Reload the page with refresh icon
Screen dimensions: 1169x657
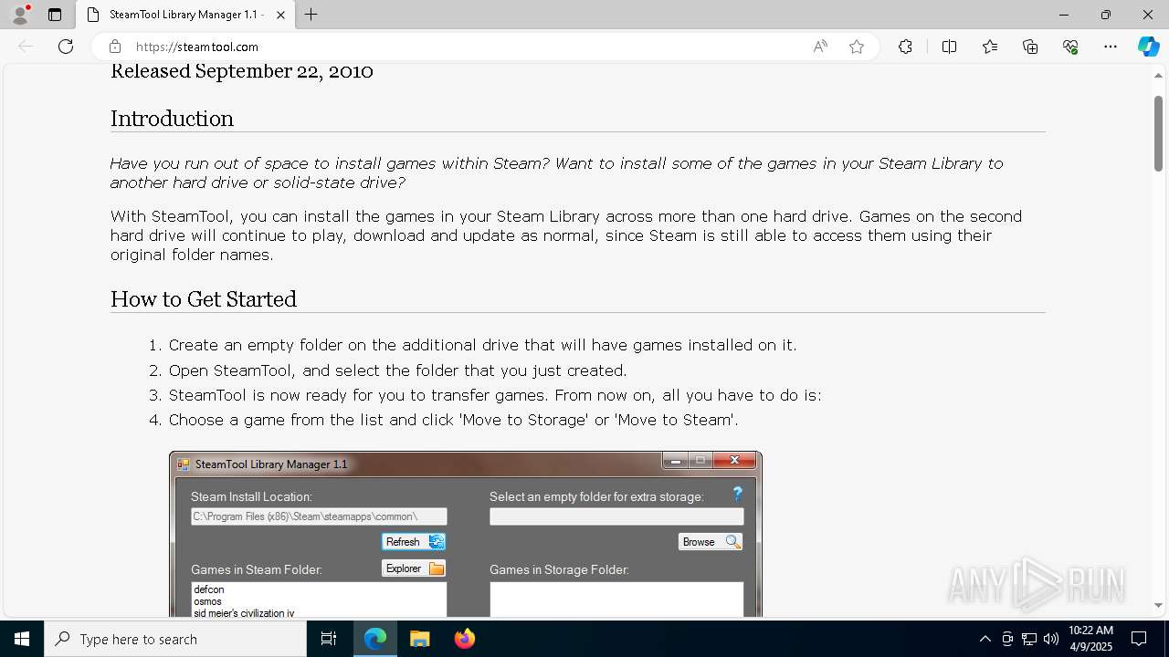(66, 47)
